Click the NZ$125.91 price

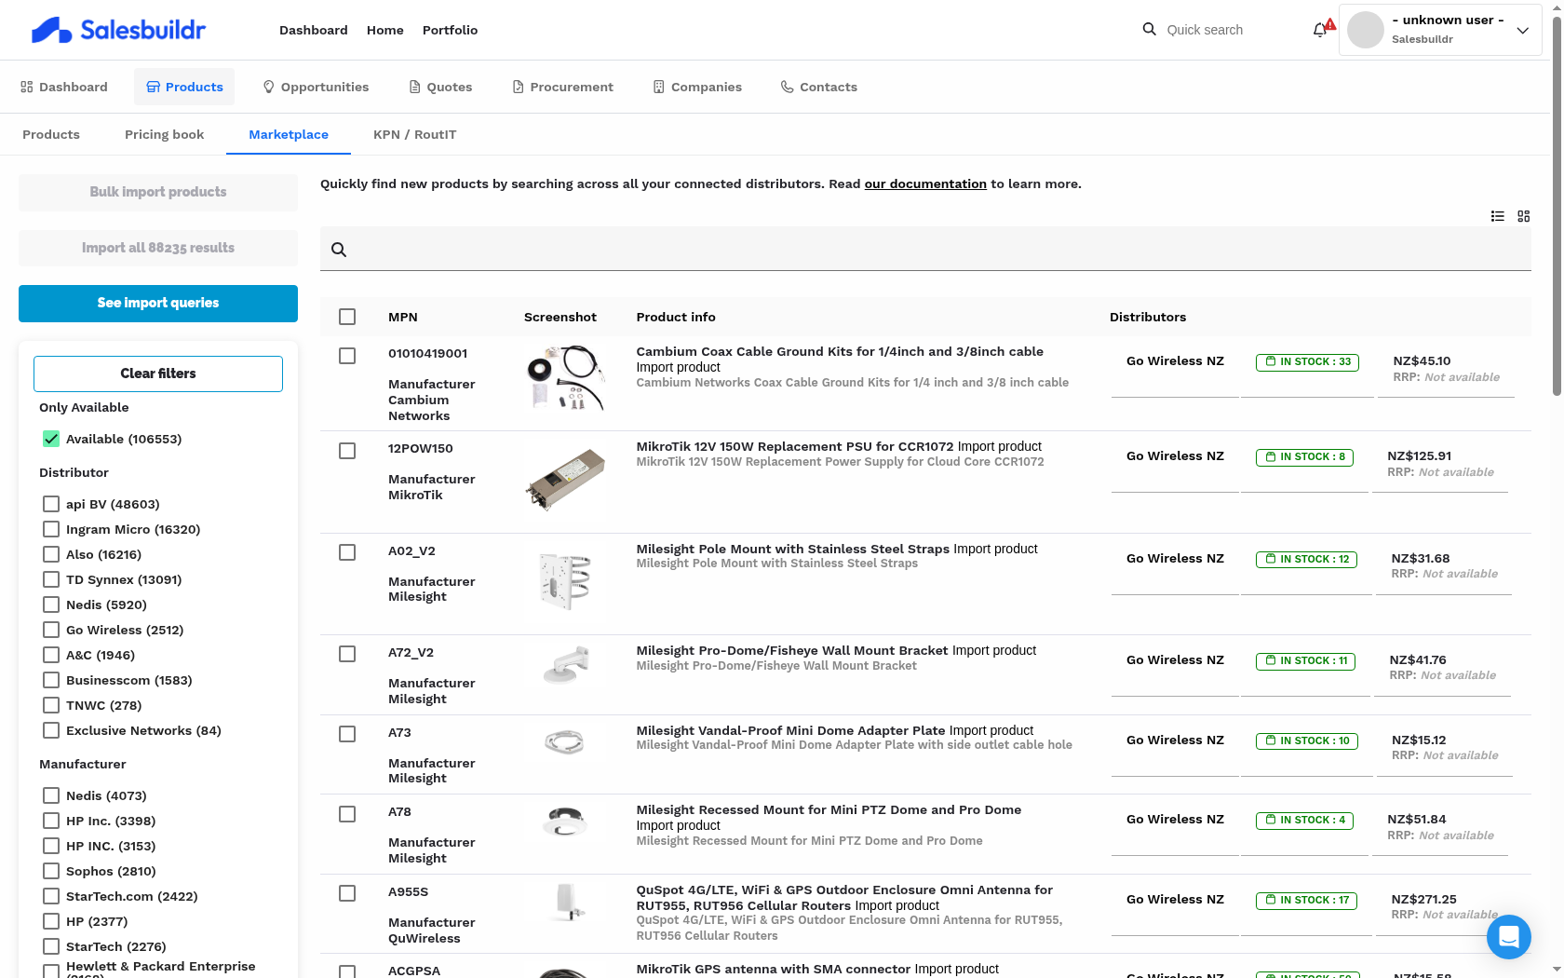coord(1419,455)
